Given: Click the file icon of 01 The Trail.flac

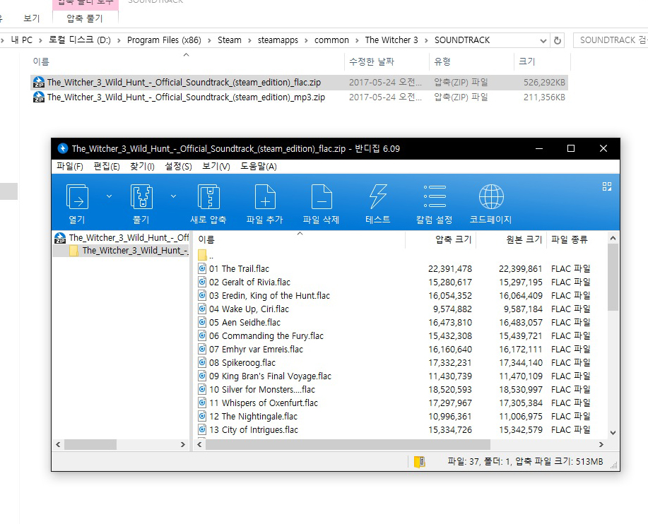Looking at the screenshot, I should pyautogui.click(x=202, y=269).
